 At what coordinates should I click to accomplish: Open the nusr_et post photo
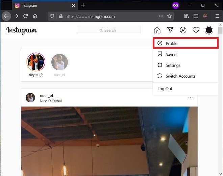click(x=109, y=141)
